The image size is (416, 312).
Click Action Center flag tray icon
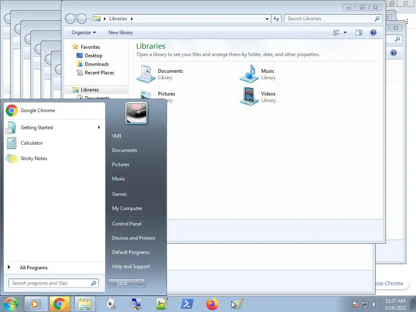(355, 304)
